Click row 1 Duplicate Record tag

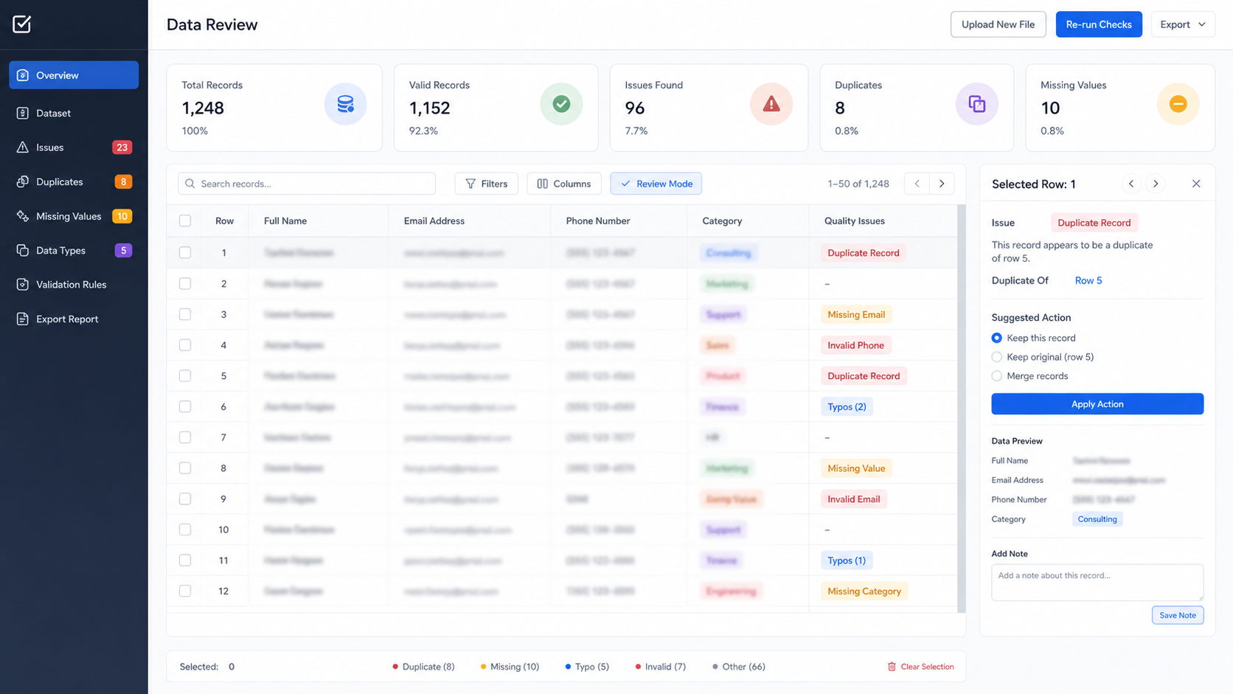(864, 253)
